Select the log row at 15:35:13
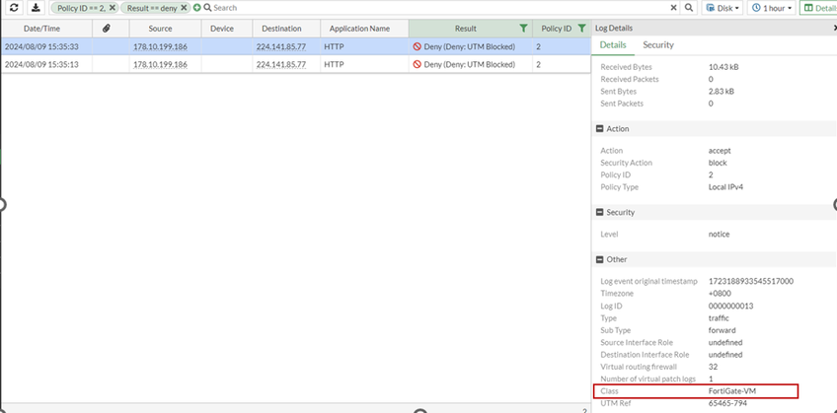 click(x=296, y=64)
